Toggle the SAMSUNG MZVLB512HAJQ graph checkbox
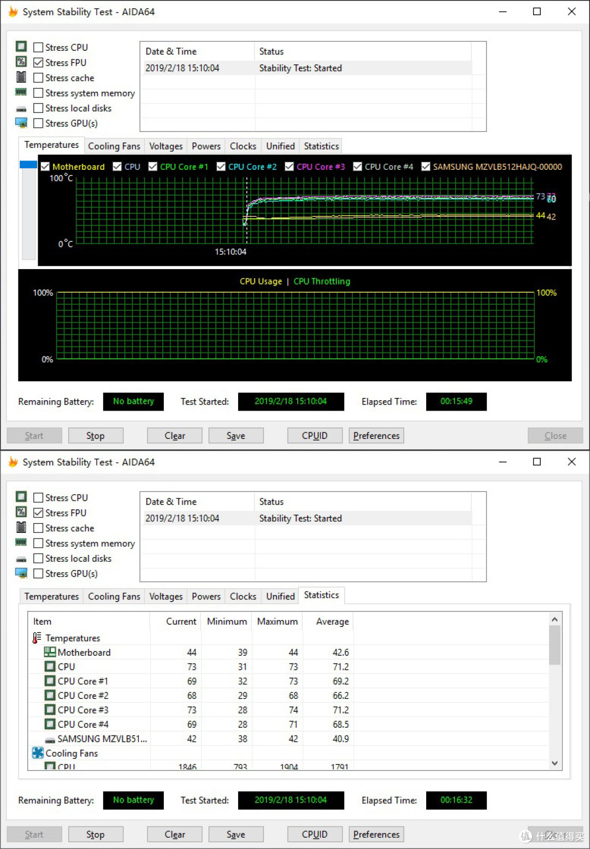The image size is (590, 849). pos(426,167)
